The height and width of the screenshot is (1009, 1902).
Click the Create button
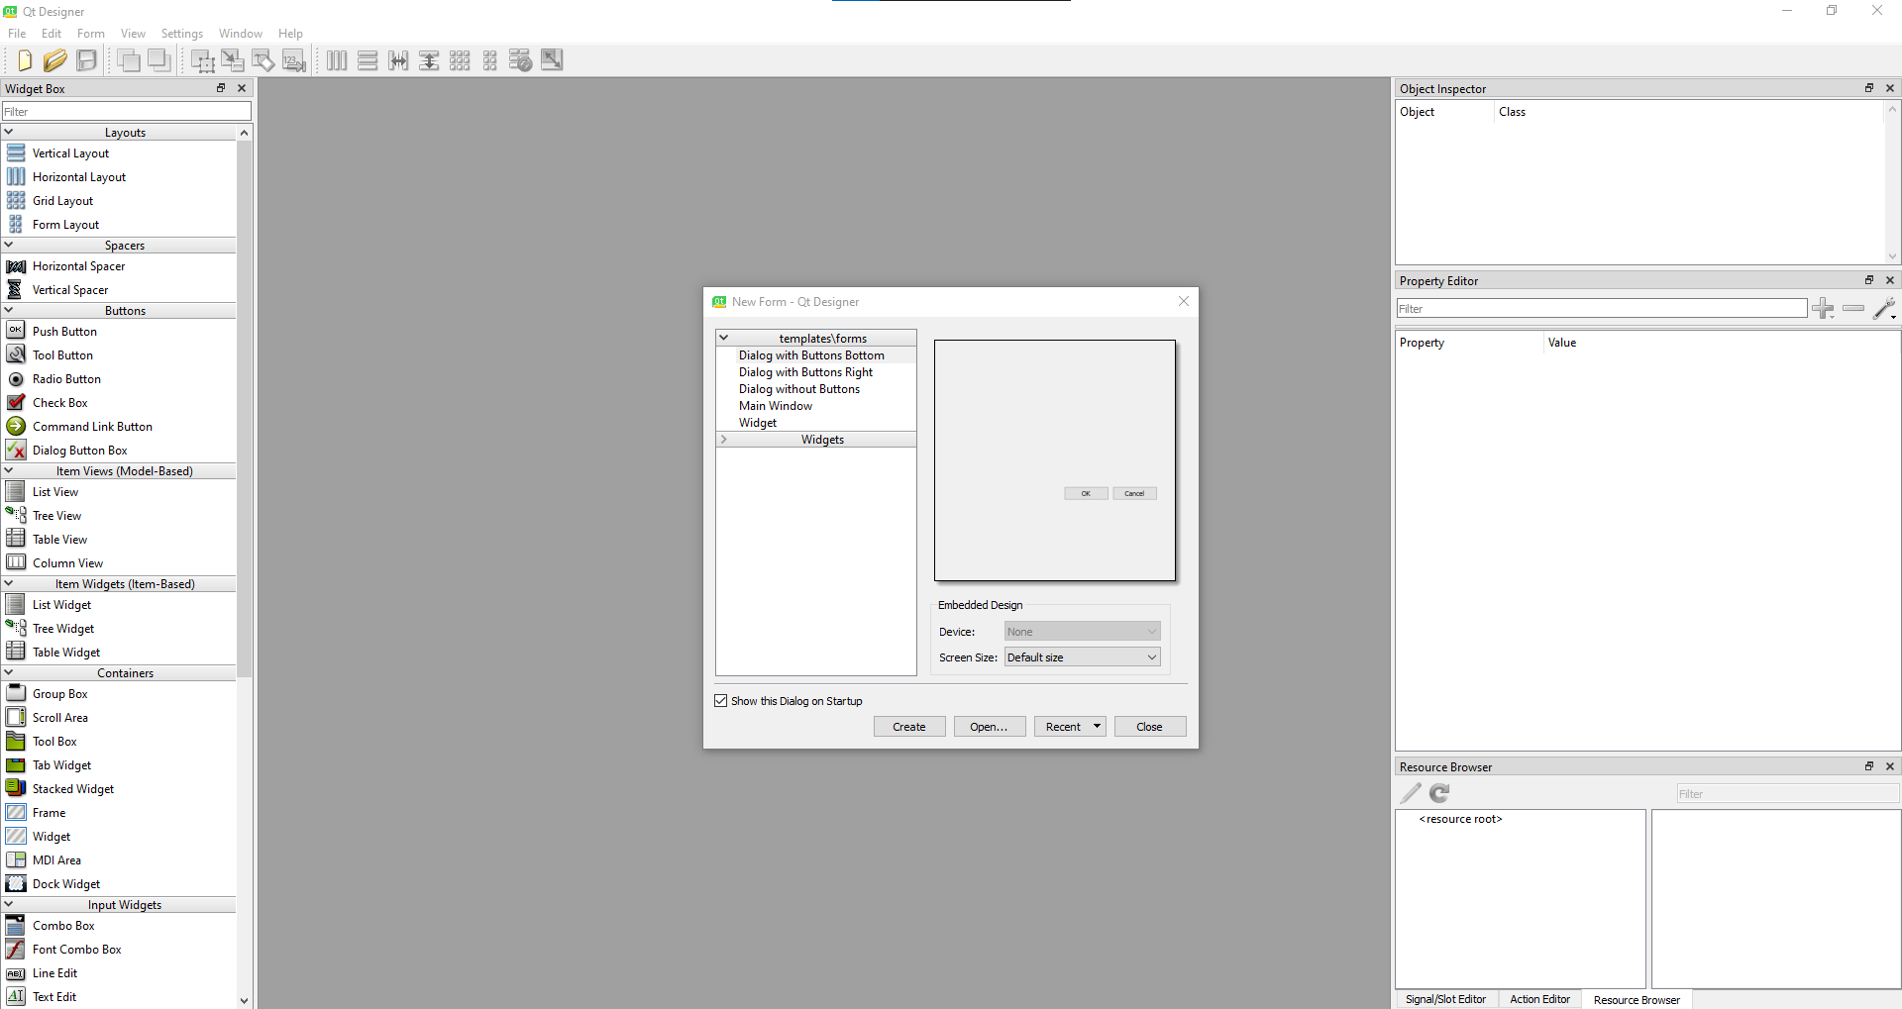coord(909,727)
